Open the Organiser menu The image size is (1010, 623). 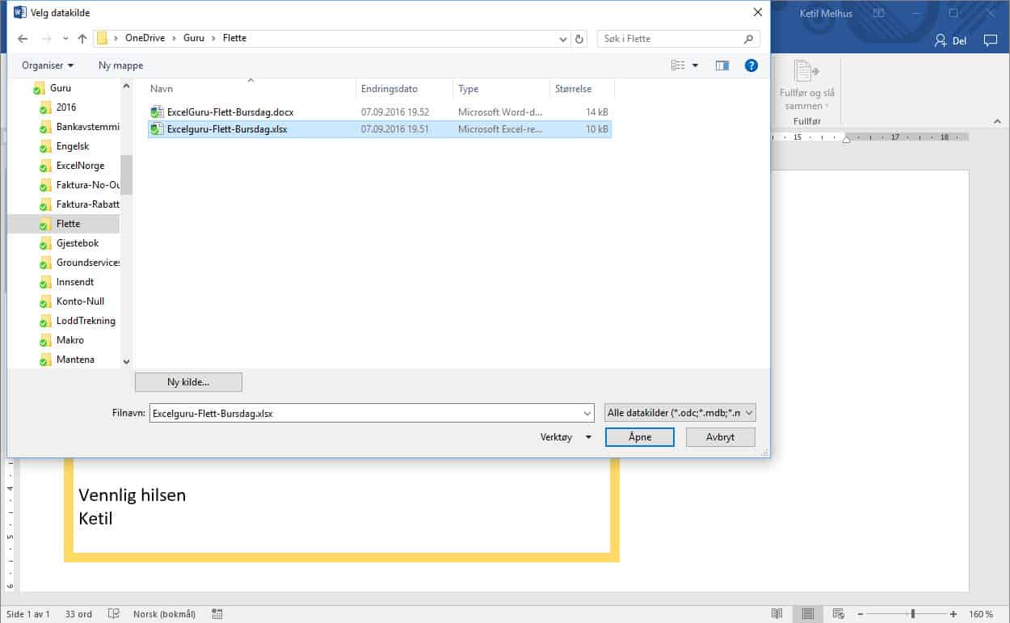coord(48,65)
